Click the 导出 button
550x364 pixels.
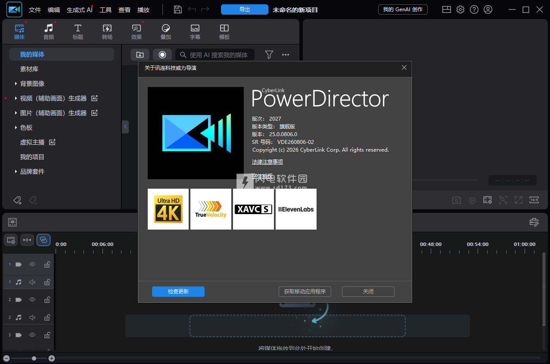[x=245, y=9]
